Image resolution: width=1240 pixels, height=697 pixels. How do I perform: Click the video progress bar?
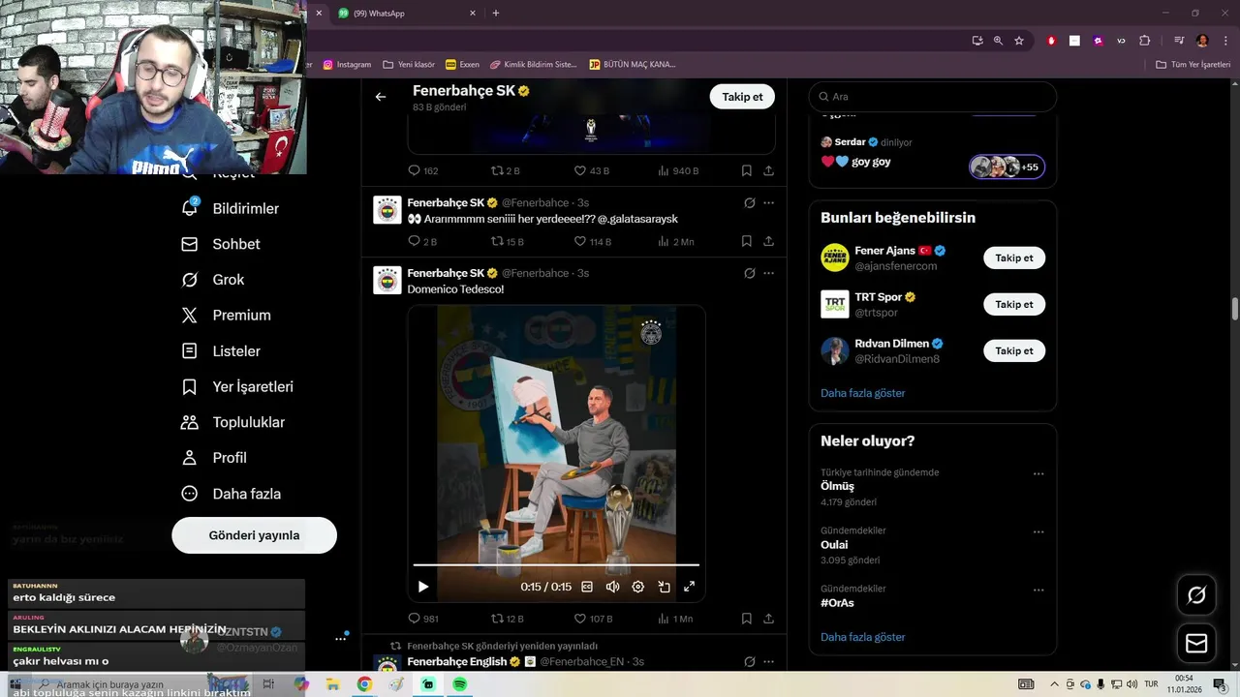point(556,564)
